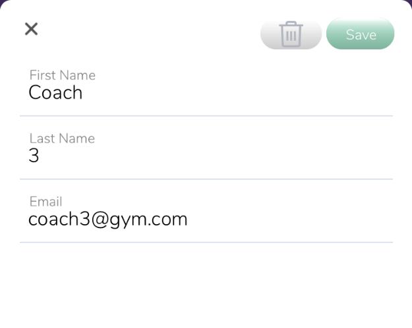Viewport: 412px width, 328px height.
Task: Close the coach edit form with X
Action: pos(31,29)
